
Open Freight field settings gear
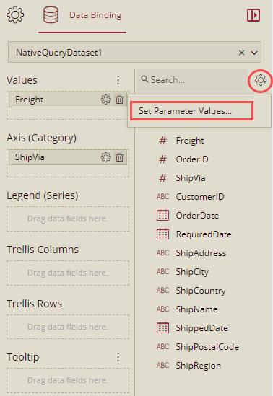click(105, 100)
